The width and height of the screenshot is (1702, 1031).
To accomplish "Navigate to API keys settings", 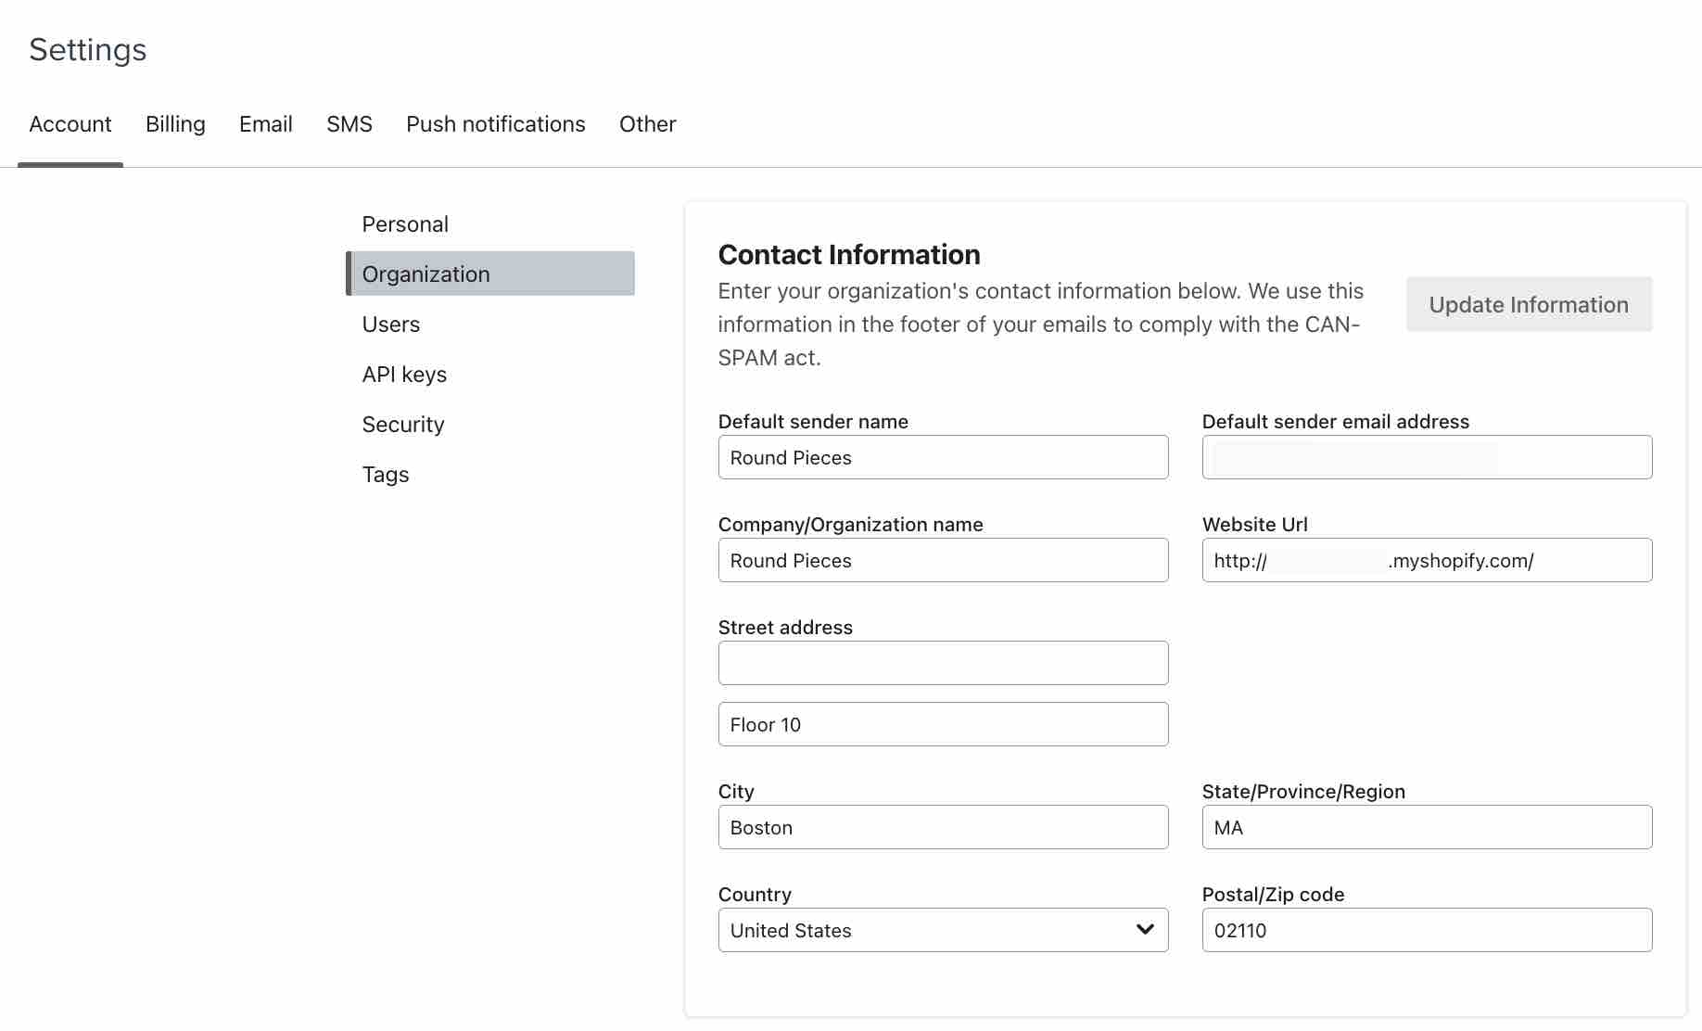I will 404,374.
